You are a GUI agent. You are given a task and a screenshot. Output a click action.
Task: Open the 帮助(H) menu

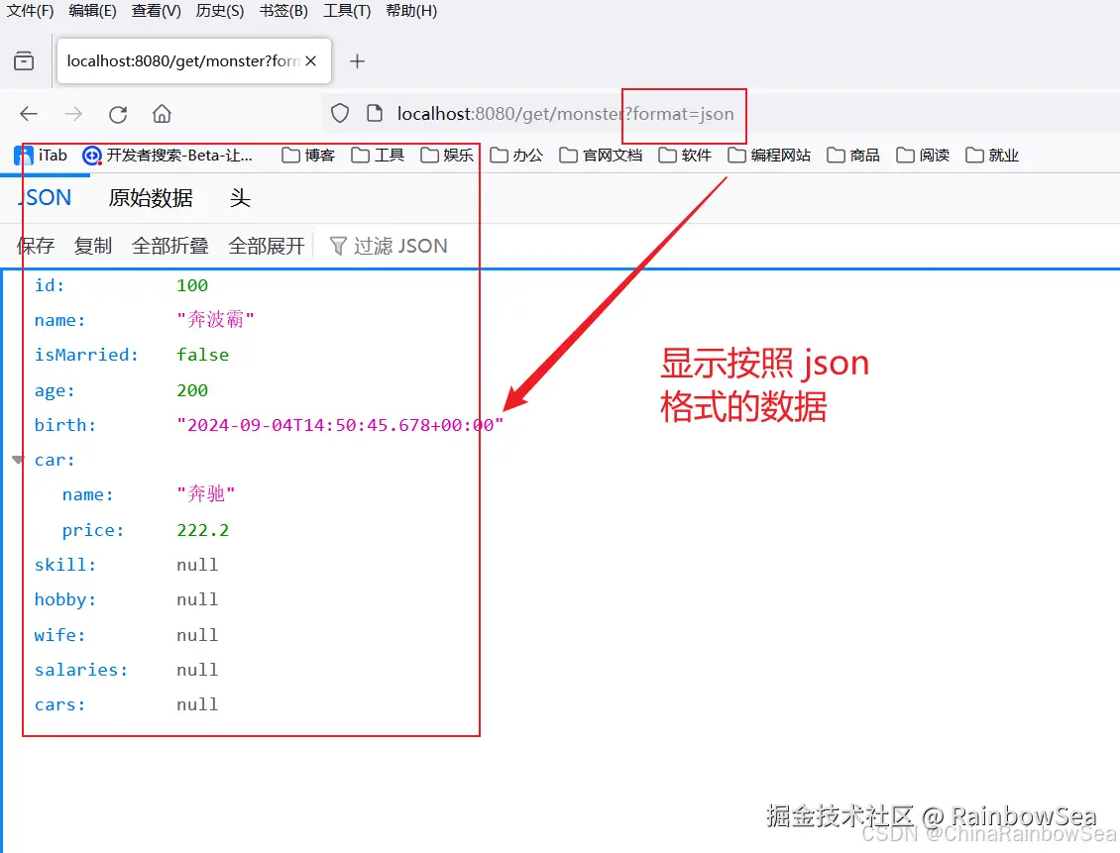411,11
